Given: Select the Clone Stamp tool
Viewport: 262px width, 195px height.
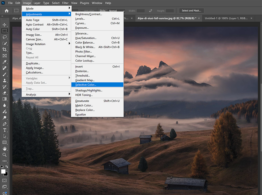Looking at the screenshot, I should pos(4,80).
